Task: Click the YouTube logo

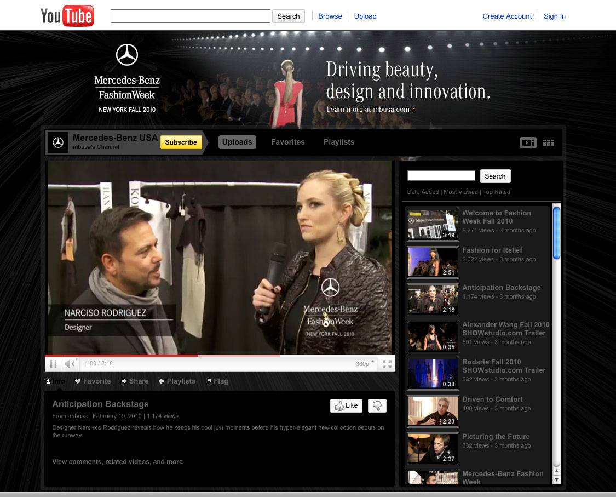Action: pyautogui.click(x=67, y=16)
